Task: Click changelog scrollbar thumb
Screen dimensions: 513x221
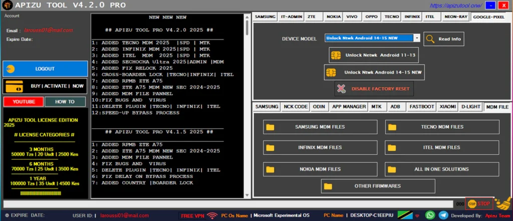Action: pyautogui.click(x=247, y=28)
